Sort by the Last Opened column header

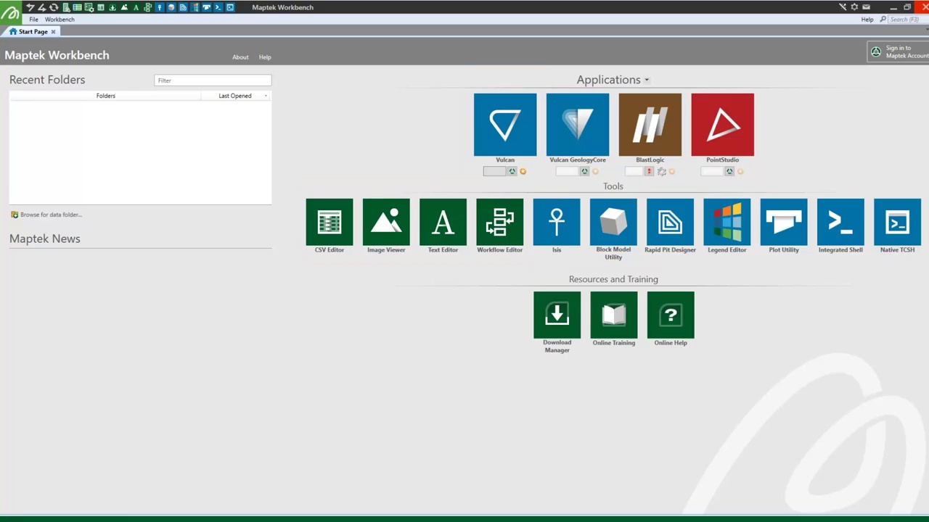pyautogui.click(x=235, y=96)
